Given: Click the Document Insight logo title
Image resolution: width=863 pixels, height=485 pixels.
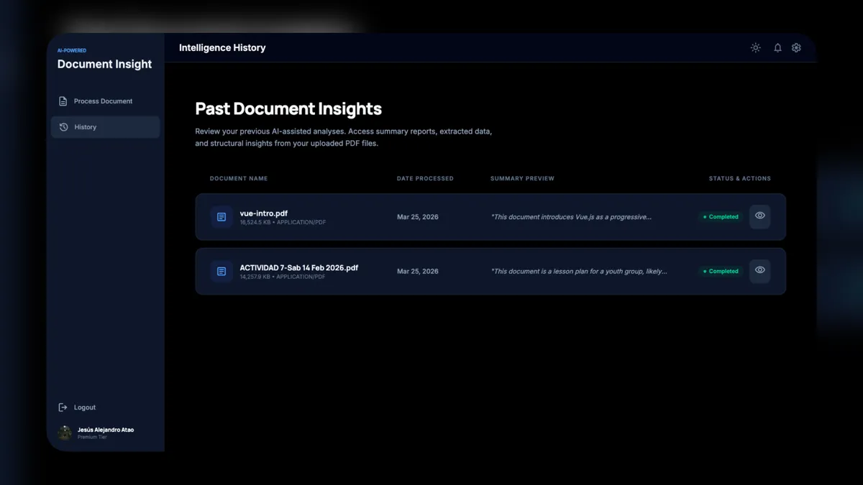Looking at the screenshot, I should coord(104,64).
